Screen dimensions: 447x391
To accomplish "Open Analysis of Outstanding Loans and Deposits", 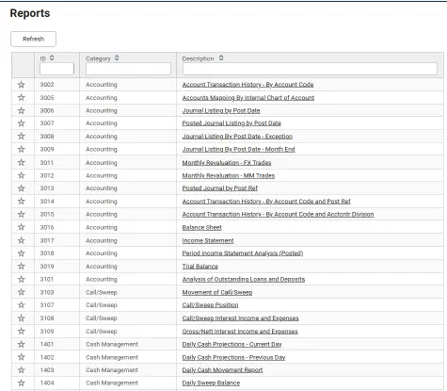I will (244, 279).
